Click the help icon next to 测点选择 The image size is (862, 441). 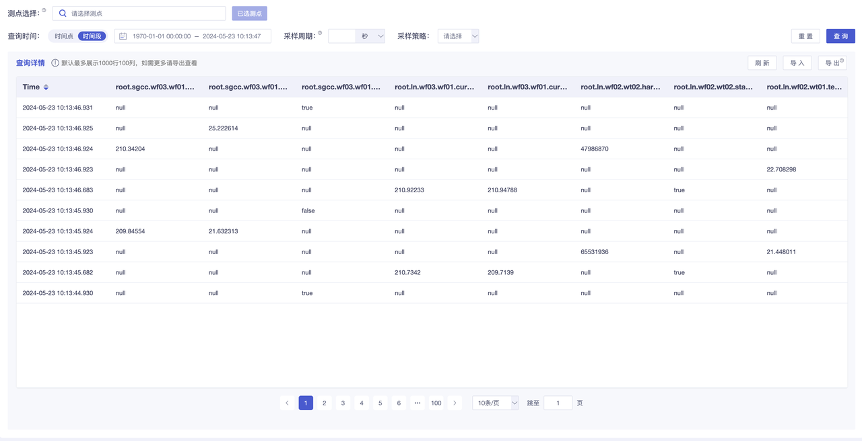pyautogui.click(x=44, y=11)
